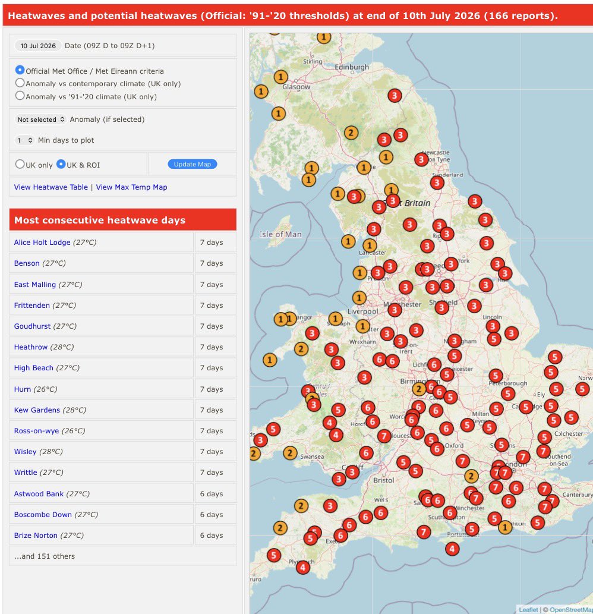Screen dimensions: 593x614
Task: Select Anomaly vs '91-'20 climate option
Action: point(20,96)
